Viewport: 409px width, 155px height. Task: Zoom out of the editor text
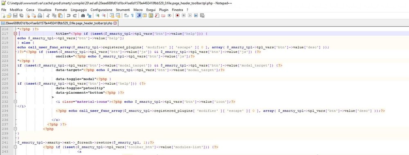(103, 16)
